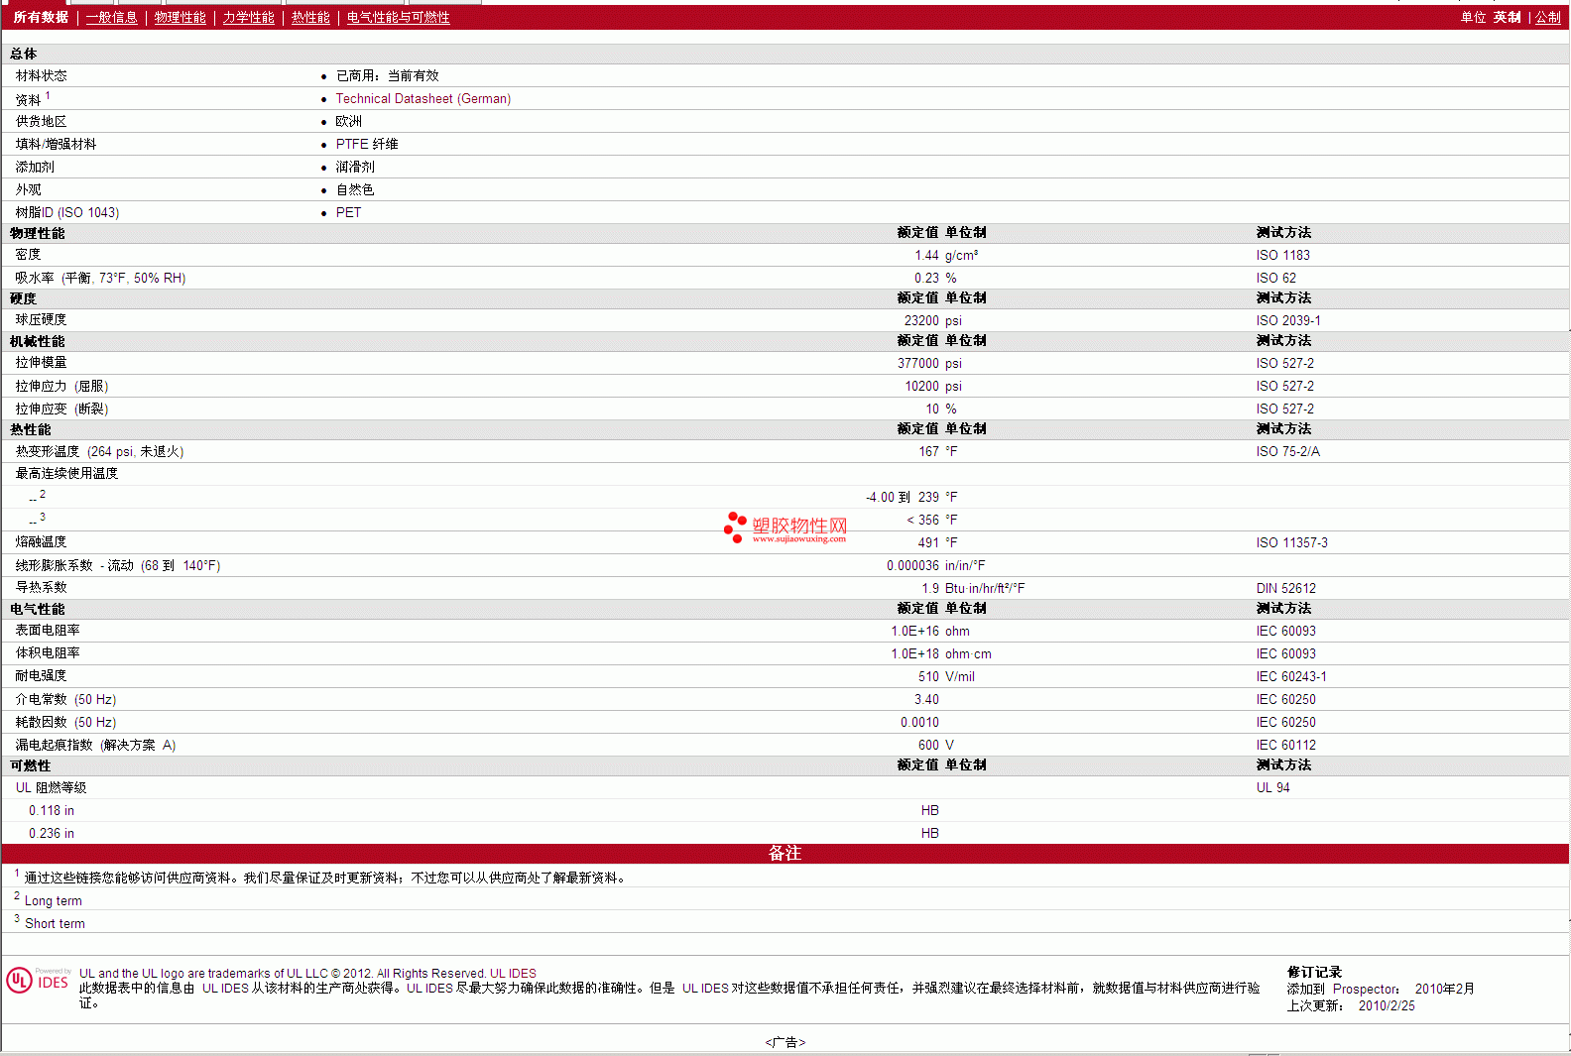The width and height of the screenshot is (1571, 1056).
Task: Select the 0.236 in thickness row label
Action: tap(52, 834)
